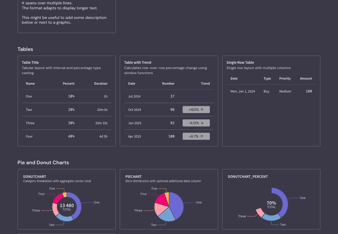Image resolution: width=338 pixels, height=234 pixels.
Task: Click the '4d 3h' duration cell
Action: click(103, 137)
